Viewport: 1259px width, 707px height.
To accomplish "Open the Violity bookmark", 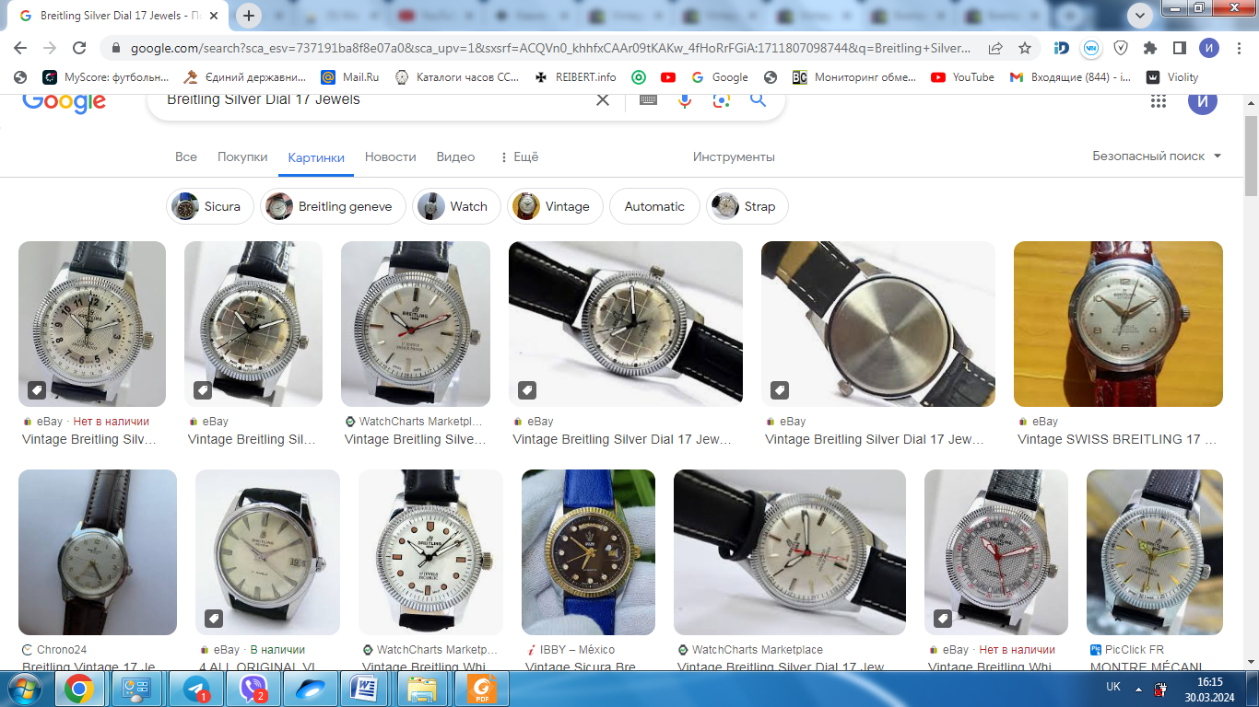I will pos(1171,77).
